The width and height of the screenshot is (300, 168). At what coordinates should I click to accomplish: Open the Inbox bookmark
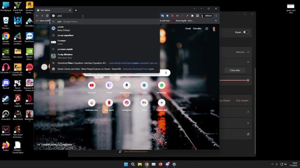point(43,21)
